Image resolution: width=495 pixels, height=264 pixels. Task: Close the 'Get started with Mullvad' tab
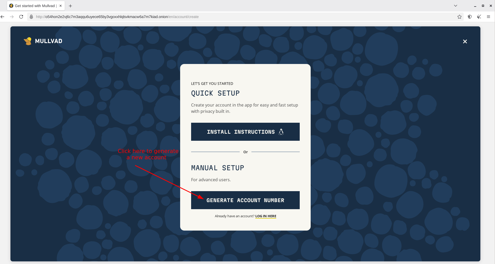[61, 6]
